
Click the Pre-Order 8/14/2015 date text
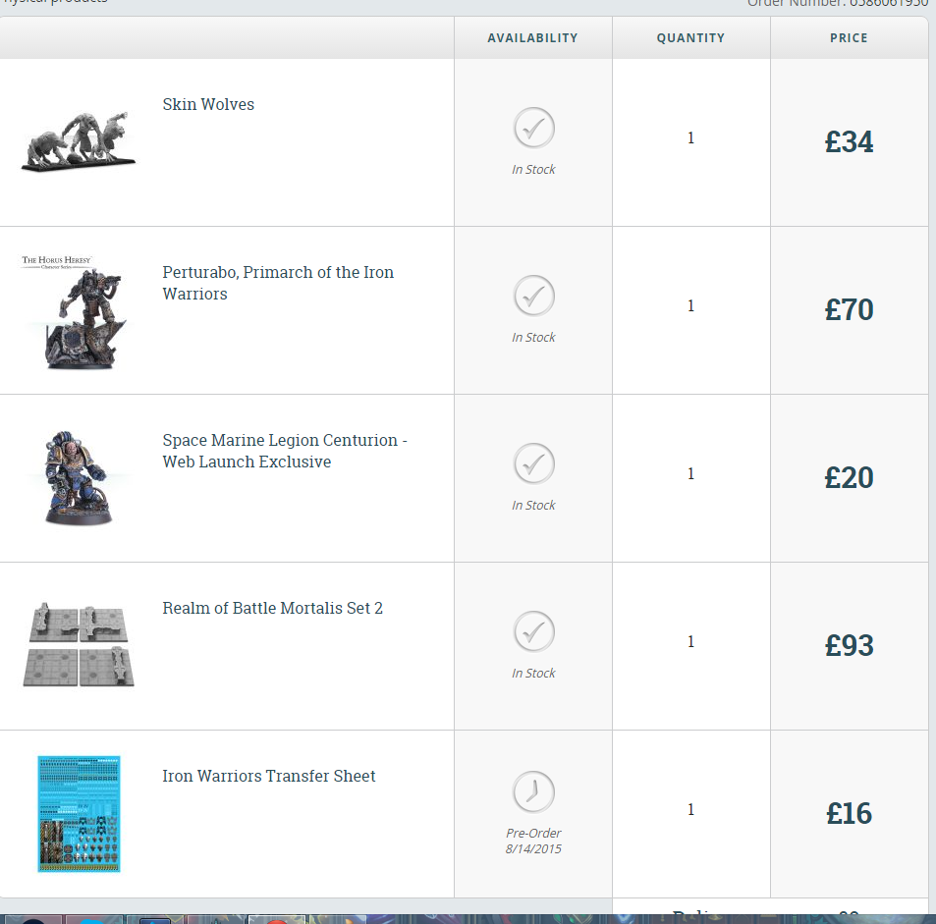click(x=533, y=841)
